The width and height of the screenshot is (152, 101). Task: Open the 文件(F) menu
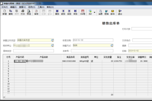tap(5, 7)
